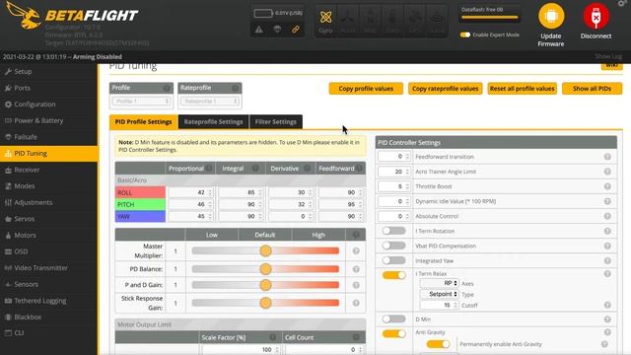Image resolution: width=631 pixels, height=355 pixels.
Task: Click Reset all profile values button
Action: pos(522,89)
